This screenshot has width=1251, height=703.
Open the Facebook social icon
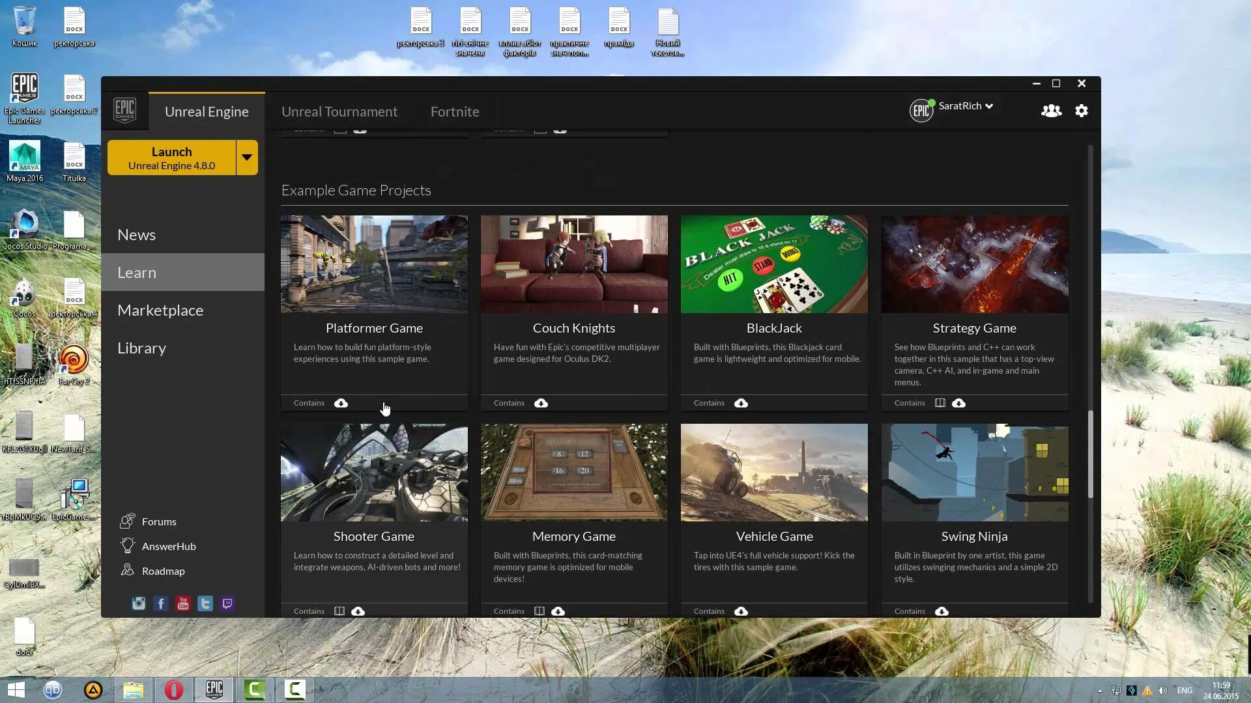161,603
